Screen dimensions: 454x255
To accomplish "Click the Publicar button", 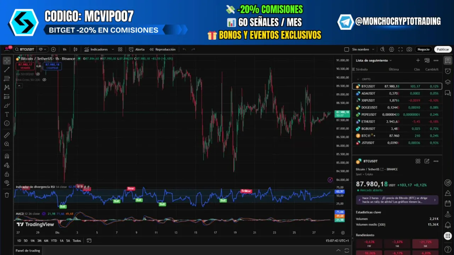I will [443, 49].
